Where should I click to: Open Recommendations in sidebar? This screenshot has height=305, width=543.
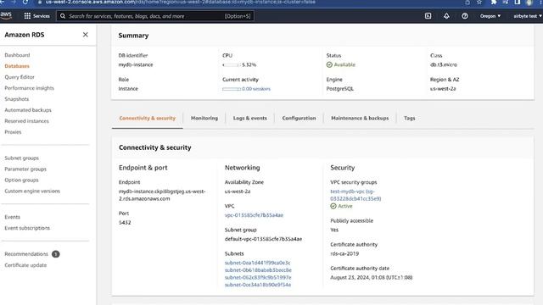pyautogui.click(x=26, y=254)
